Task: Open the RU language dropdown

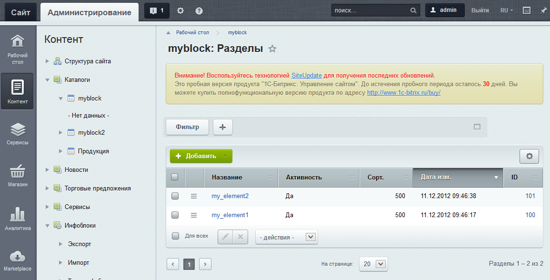Action: coord(507,10)
